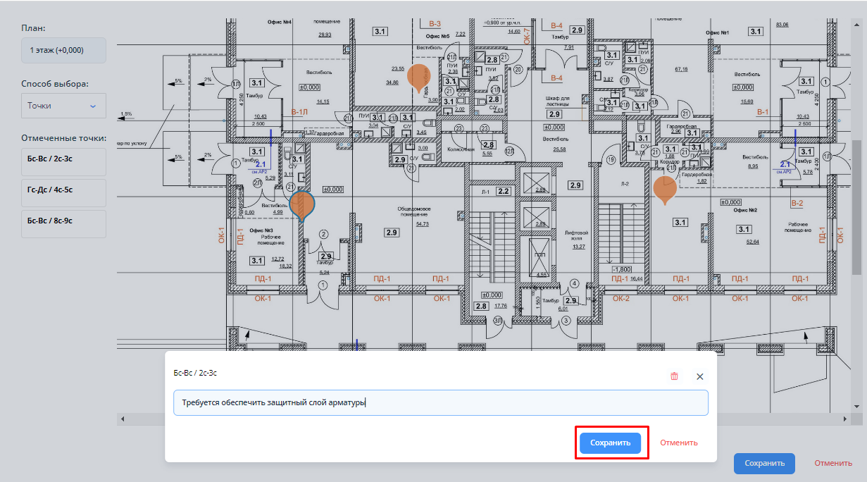Click the trash icon in the comment dialog

[674, 376]
